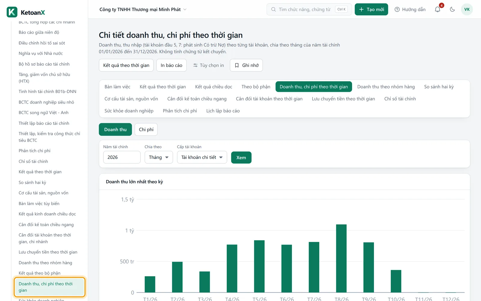Open the Tháng split-by dropdown
The image size is (481, 301).
[x=159, y=157]
